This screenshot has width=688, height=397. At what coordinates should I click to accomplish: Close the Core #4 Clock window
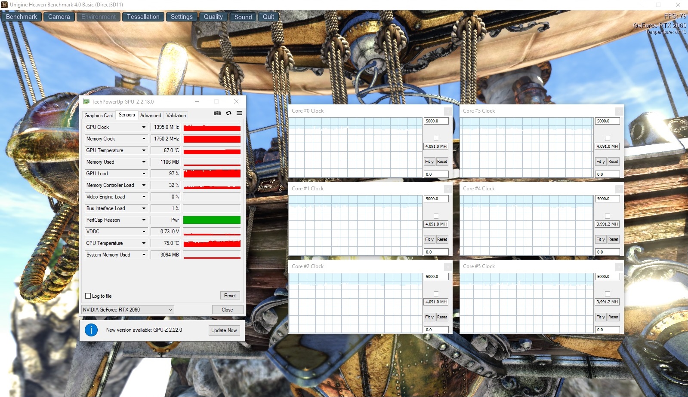point(619,189)
